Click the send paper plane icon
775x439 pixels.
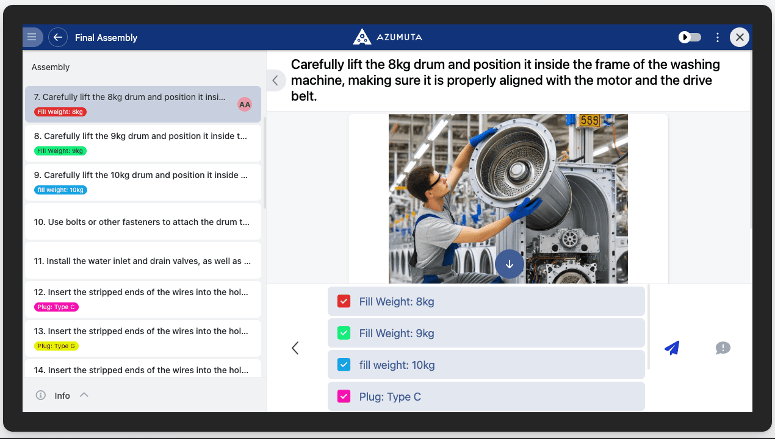coord(672,348)
